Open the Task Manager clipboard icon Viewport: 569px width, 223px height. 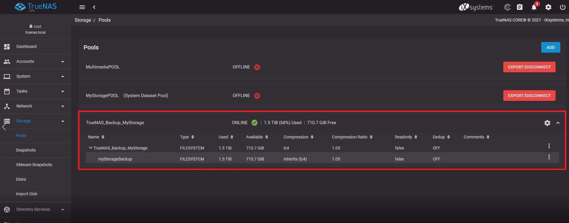coord(520,7)
